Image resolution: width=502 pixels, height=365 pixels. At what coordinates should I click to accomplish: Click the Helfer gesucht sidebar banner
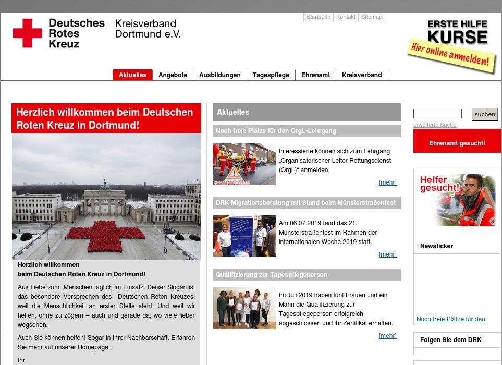pyautogui.click(x=457, y=200)
